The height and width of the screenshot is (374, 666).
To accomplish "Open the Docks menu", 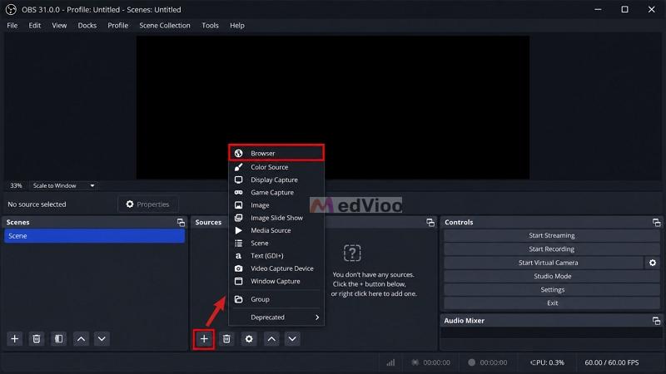I will click(87, 26).
